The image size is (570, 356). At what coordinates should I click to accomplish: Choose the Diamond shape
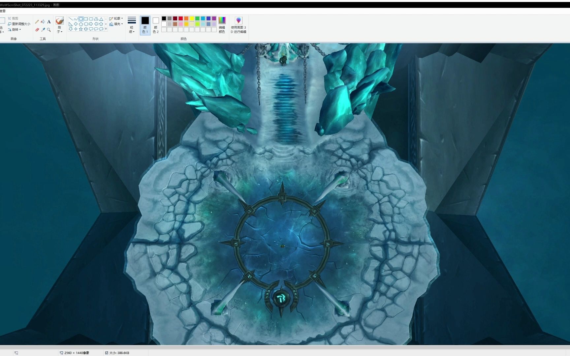(76, 24)
